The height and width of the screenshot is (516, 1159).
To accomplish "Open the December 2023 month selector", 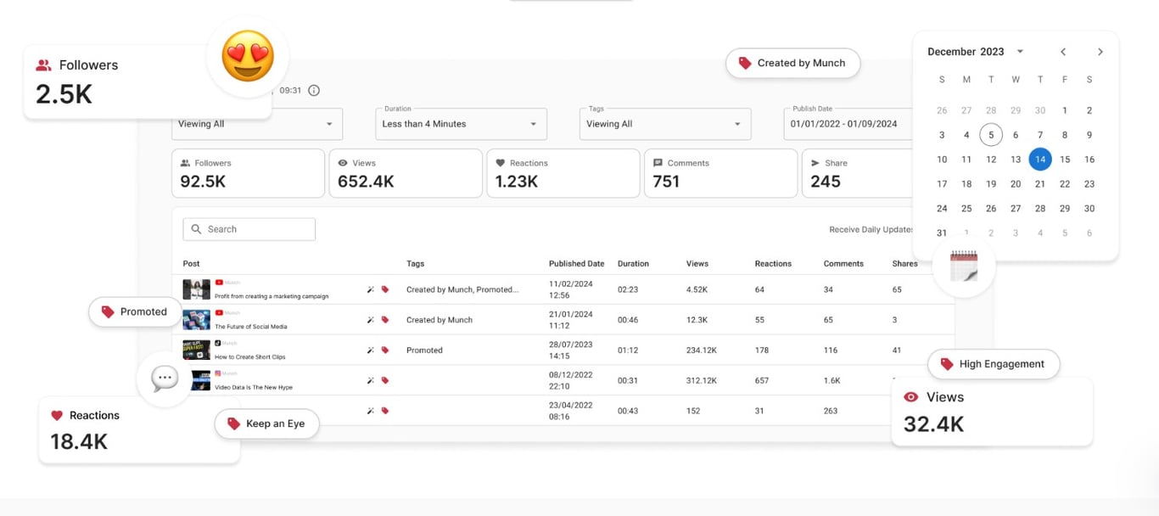I will tap(976, 52).
